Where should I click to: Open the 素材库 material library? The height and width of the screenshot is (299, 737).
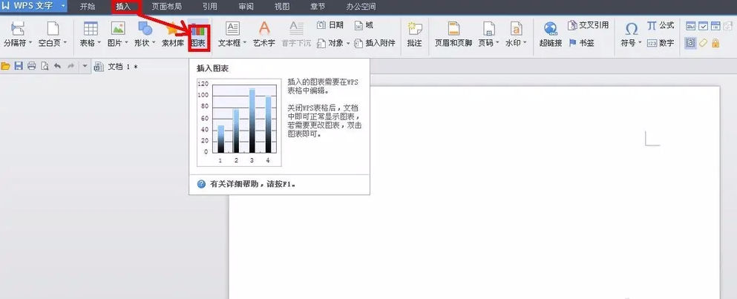click(172, 34)
